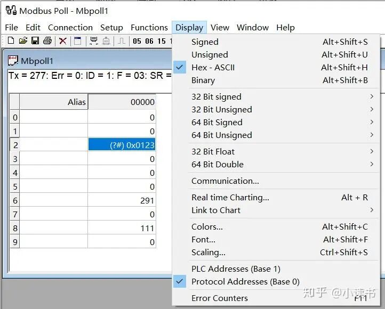Expand the 64 Bit Double submenu

pos(276,164)
